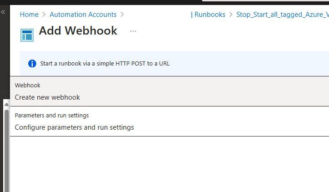Click the Add Webhook blade icon
This screenshot has width=329, height=192.
point(27,35)
